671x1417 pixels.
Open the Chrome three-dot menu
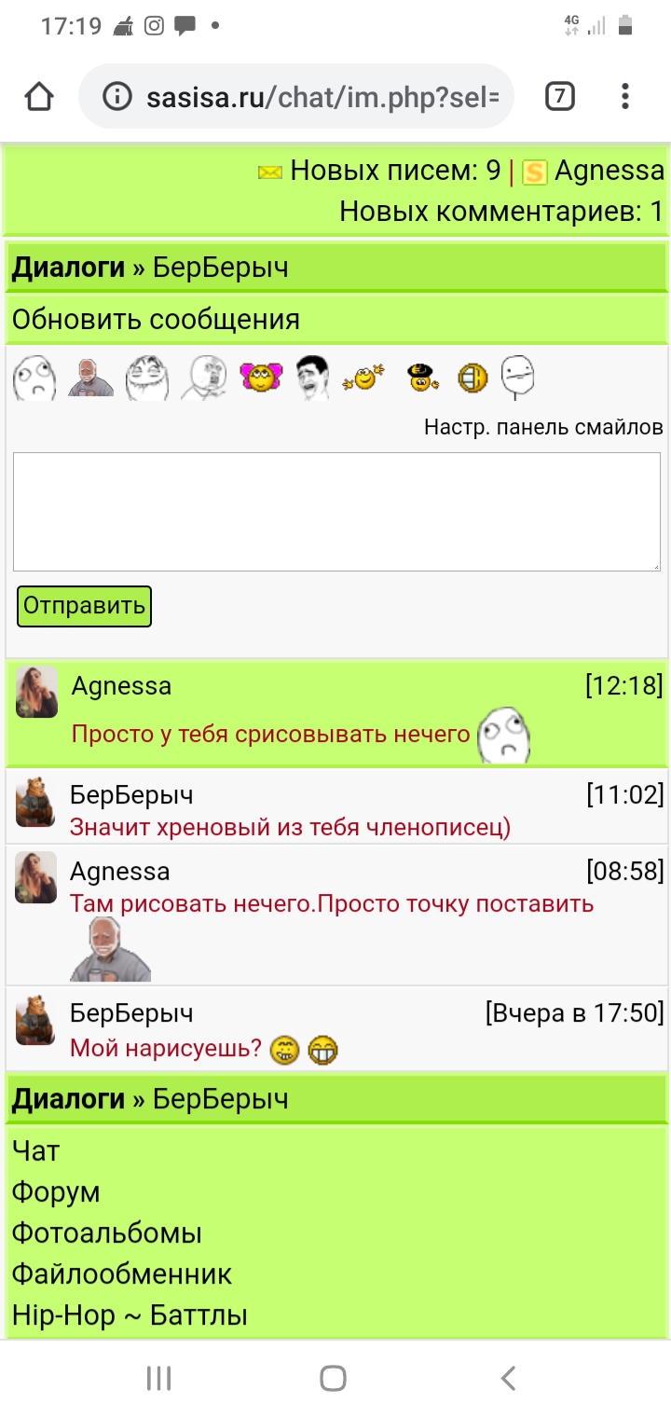(625, 96)
